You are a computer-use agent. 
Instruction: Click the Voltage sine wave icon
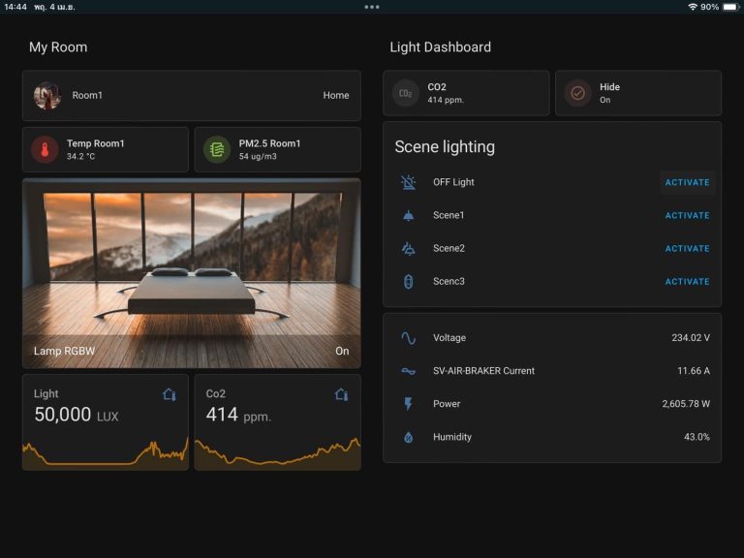pos(409,338)
